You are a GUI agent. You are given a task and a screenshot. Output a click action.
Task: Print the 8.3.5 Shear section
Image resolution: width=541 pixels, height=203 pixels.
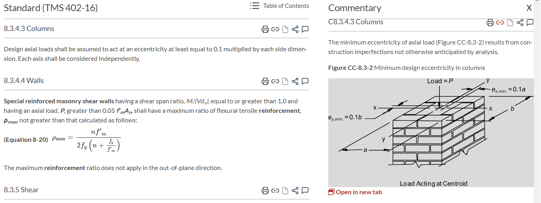pos(265,191)
